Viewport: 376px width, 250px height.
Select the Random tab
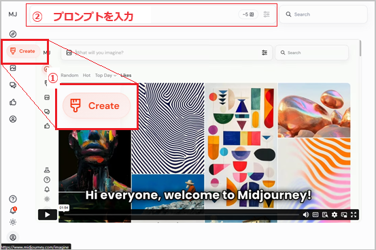pyautogui.click(x=69, y=76)
